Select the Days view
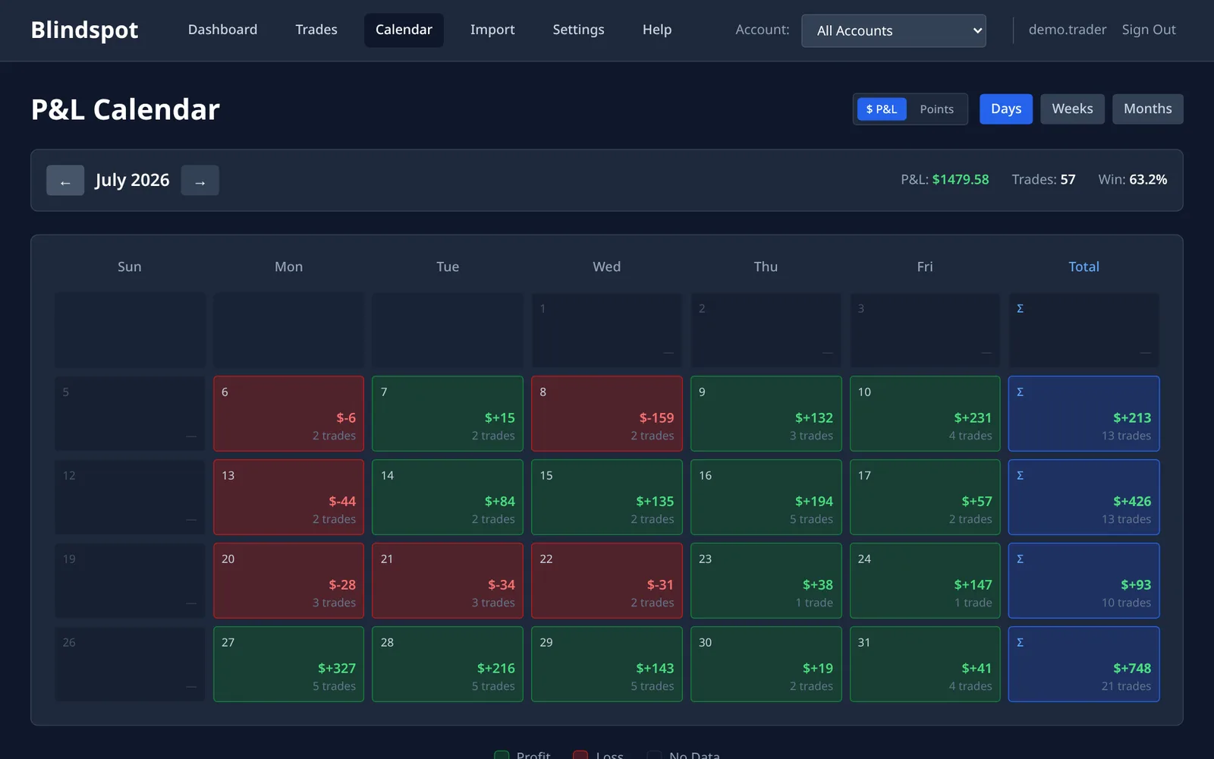 point(1006,109)
